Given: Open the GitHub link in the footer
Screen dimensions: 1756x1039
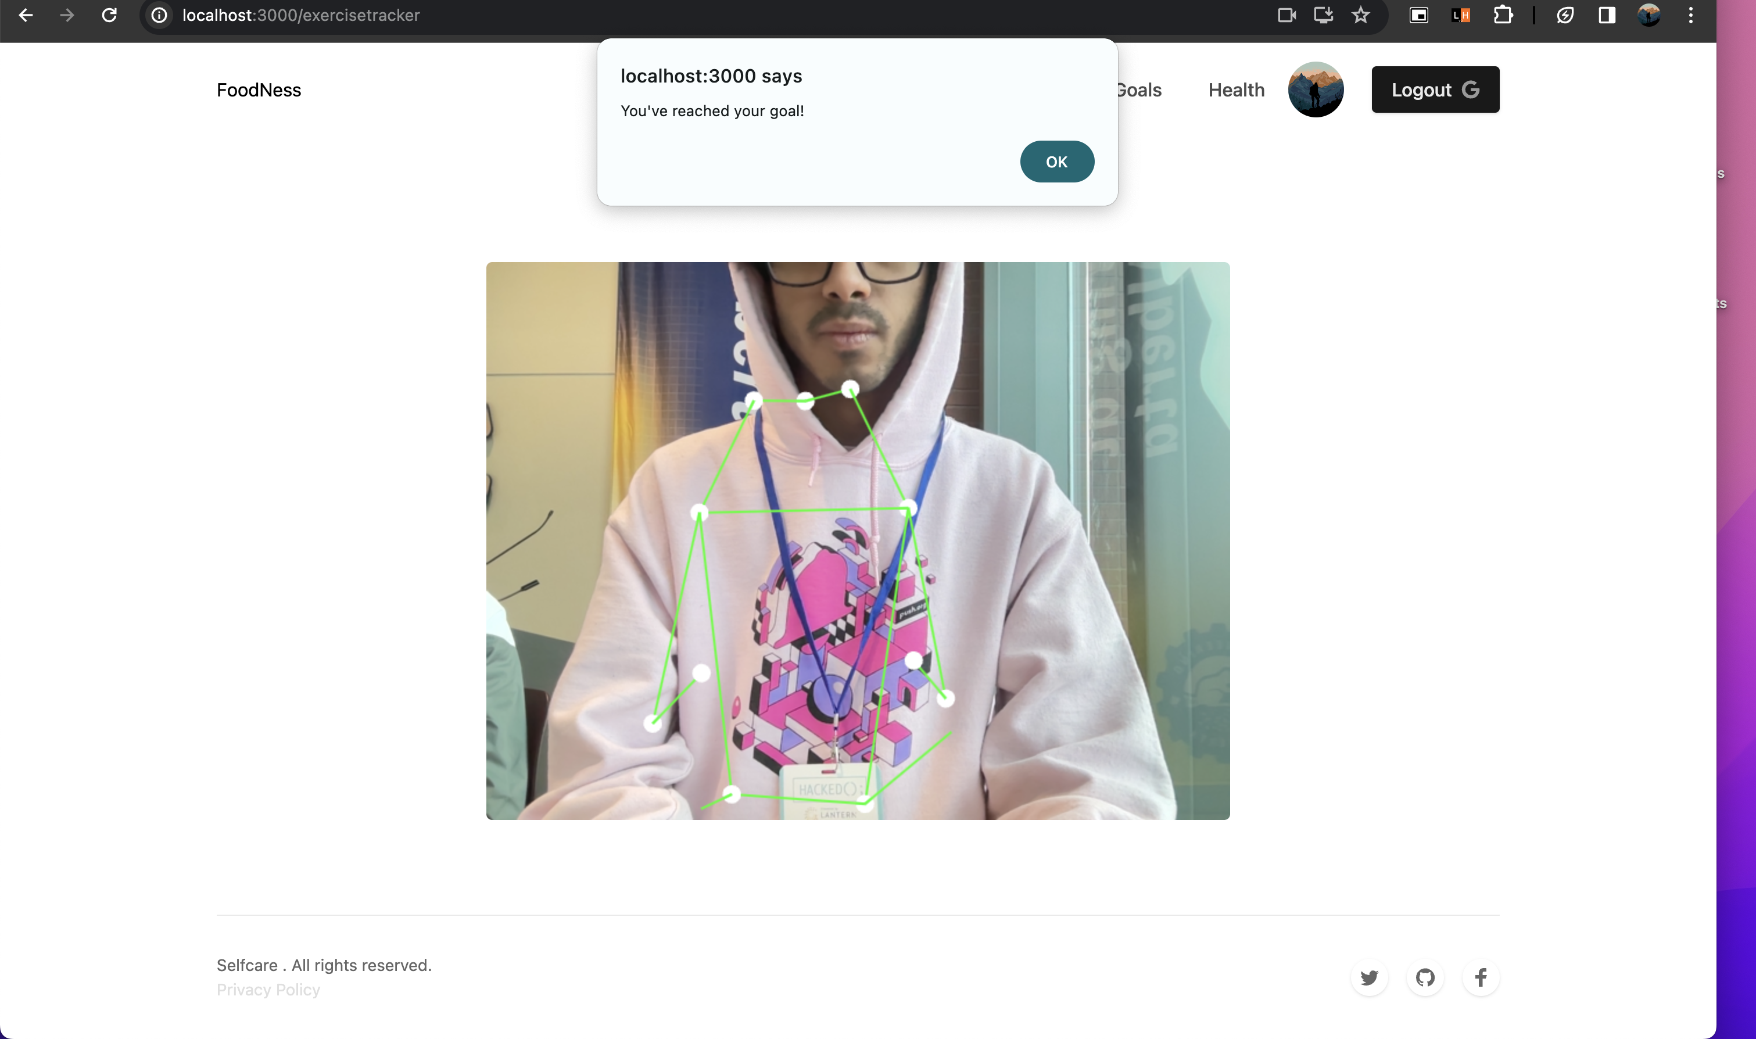Looking at the screenshot, I should 1425,977.
